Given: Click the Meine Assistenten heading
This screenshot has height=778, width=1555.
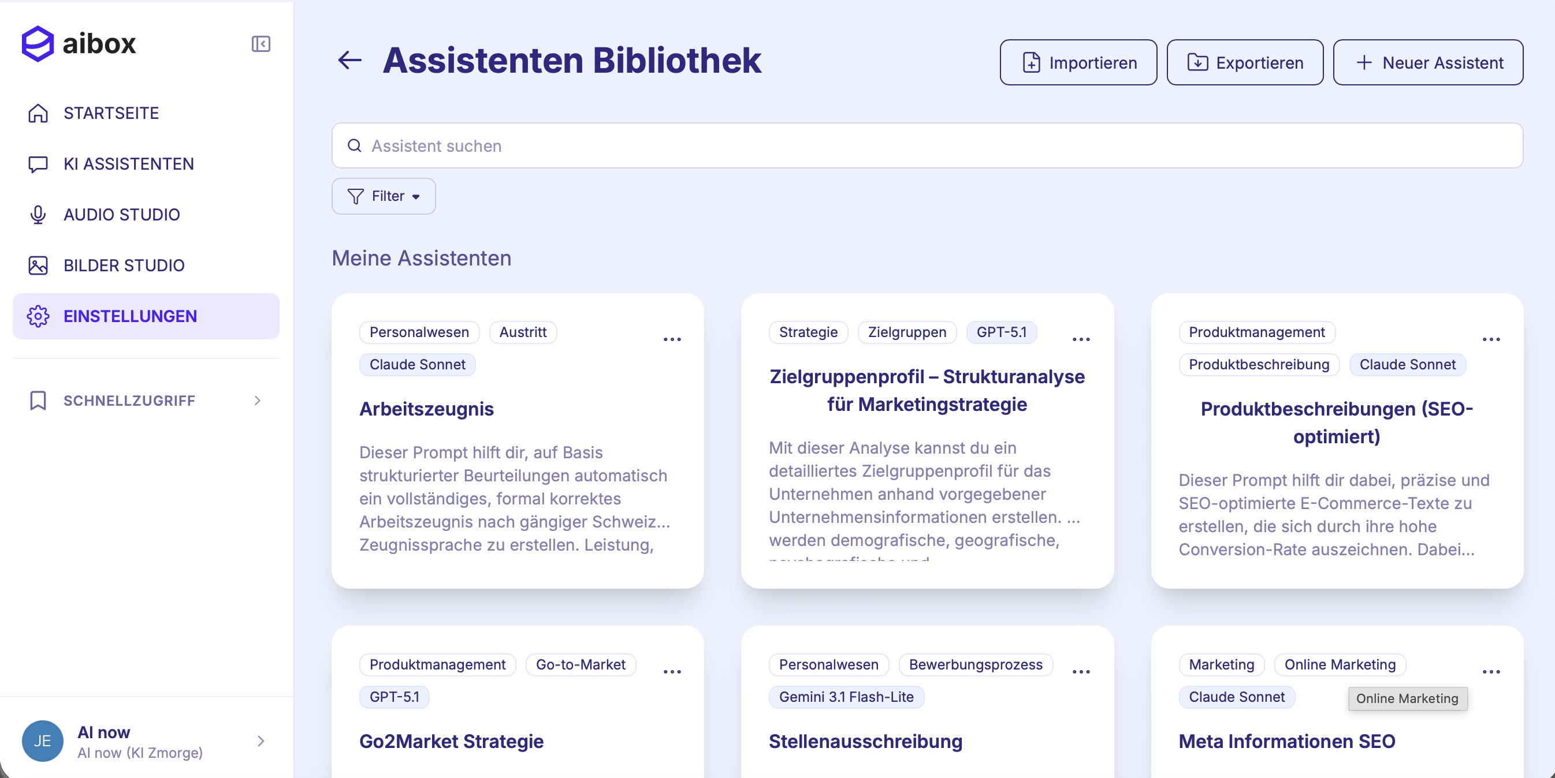Looking at the screenshot, I should click(421, 258).
